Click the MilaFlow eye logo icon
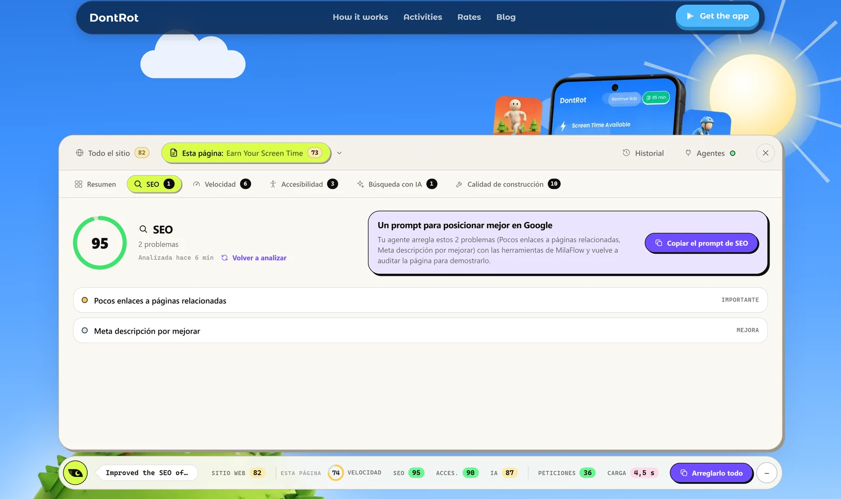The width and height of the screenshot is (841, 499). 76,473
